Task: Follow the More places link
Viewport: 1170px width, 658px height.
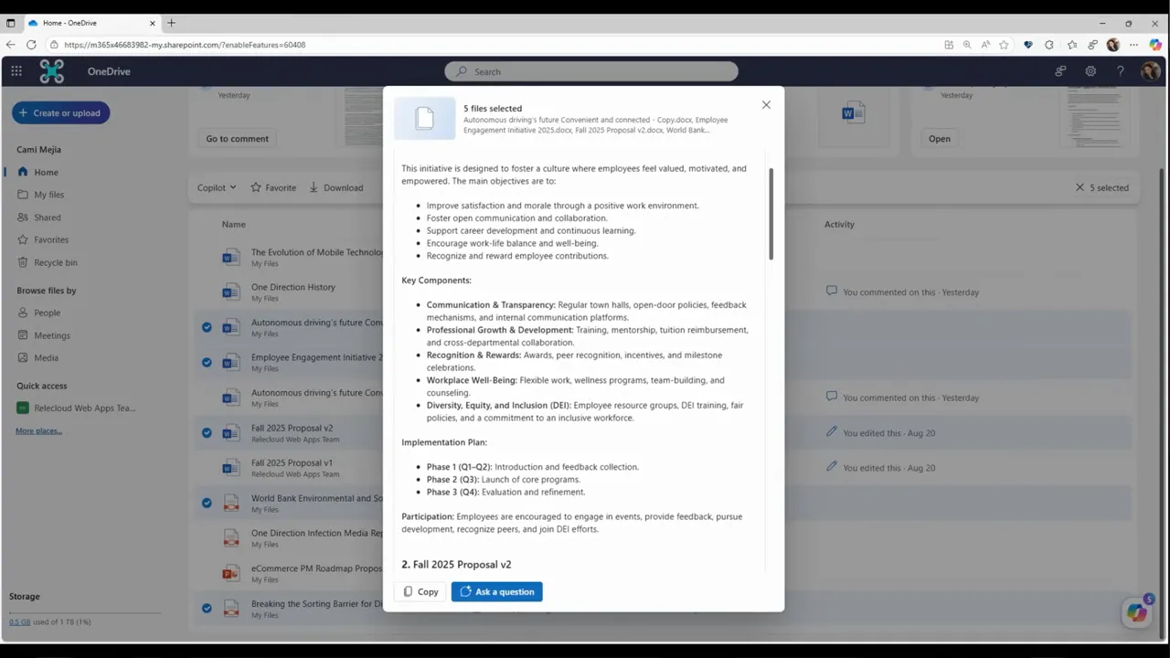Action: pyautogui.click(x=38, y=430)
